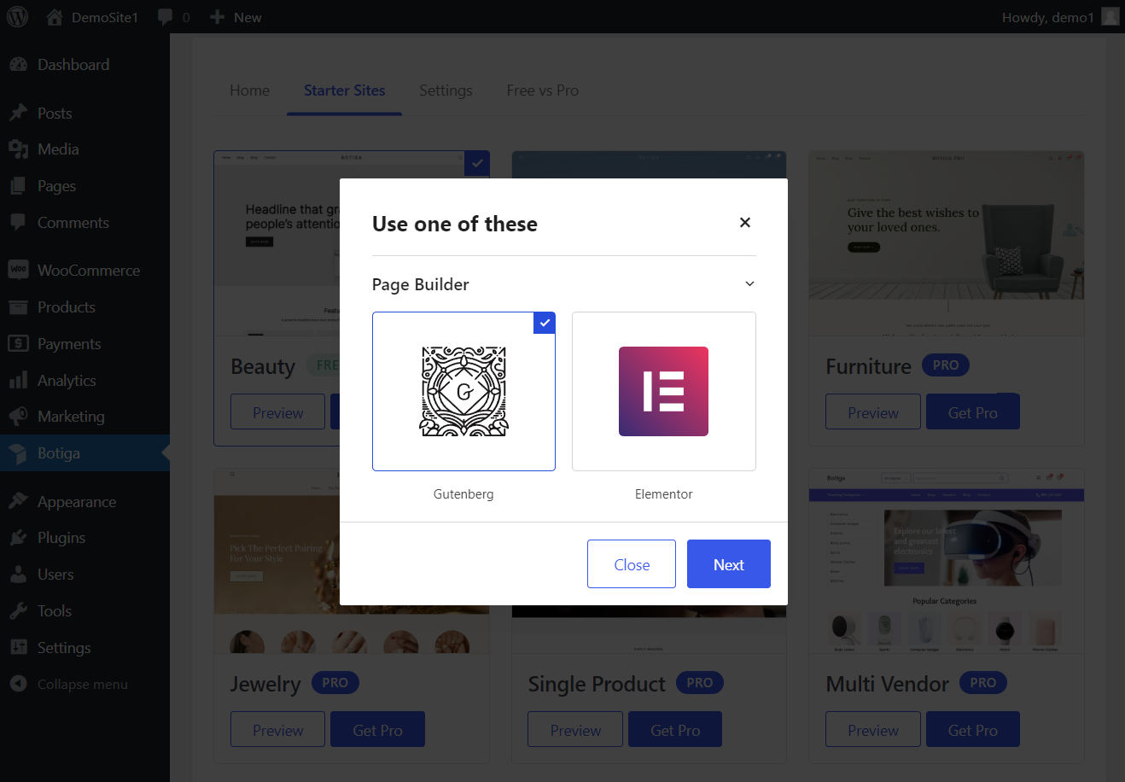Screen dimensions: 1125x782
Task: Click the Gutenberg label text
Action: (x=463, y=494)
